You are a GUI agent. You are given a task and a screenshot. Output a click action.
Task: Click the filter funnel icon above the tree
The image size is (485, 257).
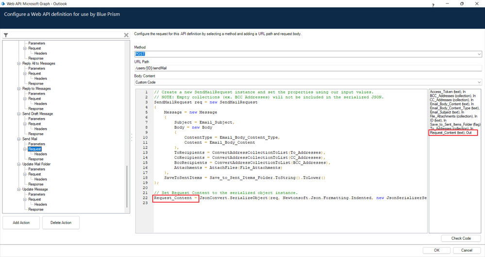6,35
